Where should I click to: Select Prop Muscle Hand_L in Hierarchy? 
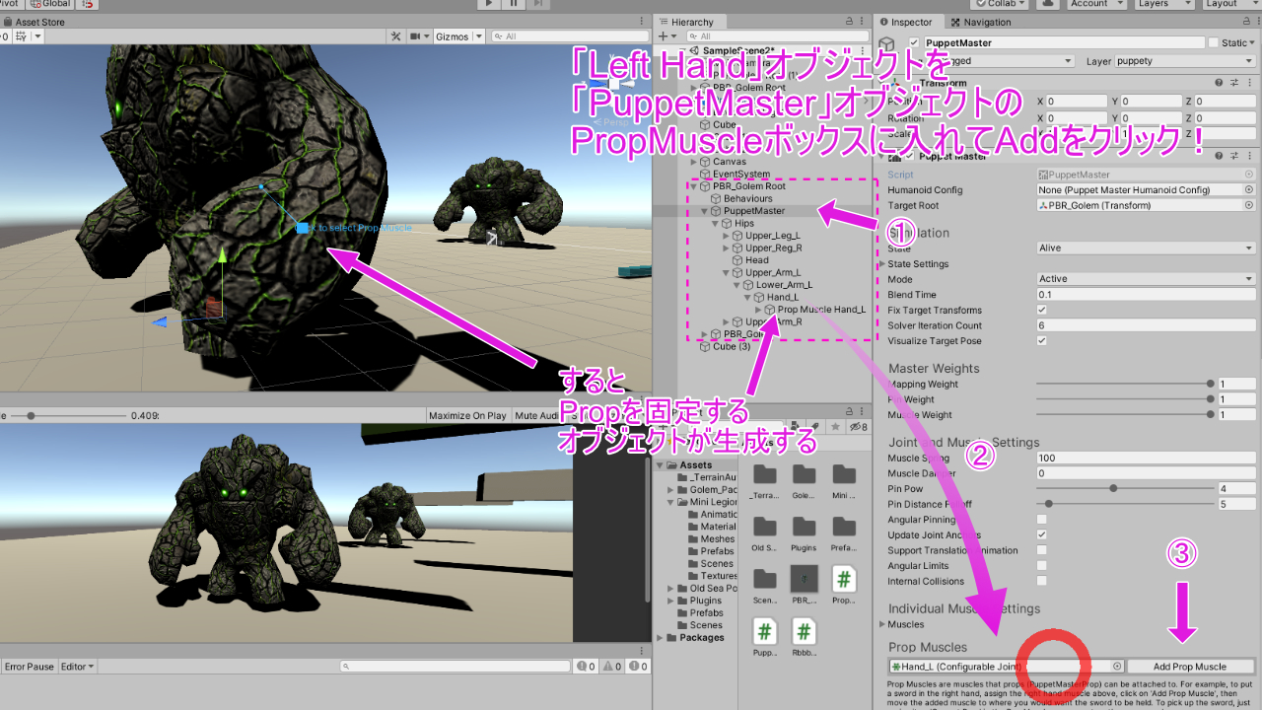pyautogui.click(x=821, y=310)
